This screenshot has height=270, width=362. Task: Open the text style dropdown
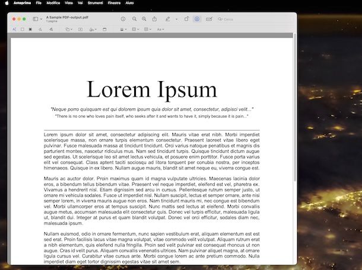[160, 28]
